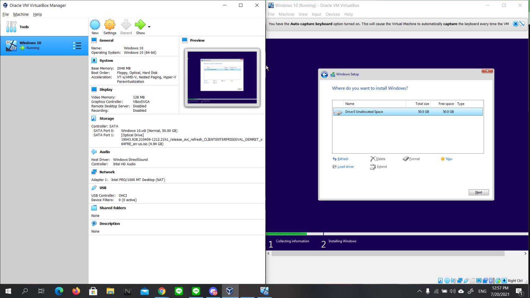Click the Display section header

coord(106,89)
